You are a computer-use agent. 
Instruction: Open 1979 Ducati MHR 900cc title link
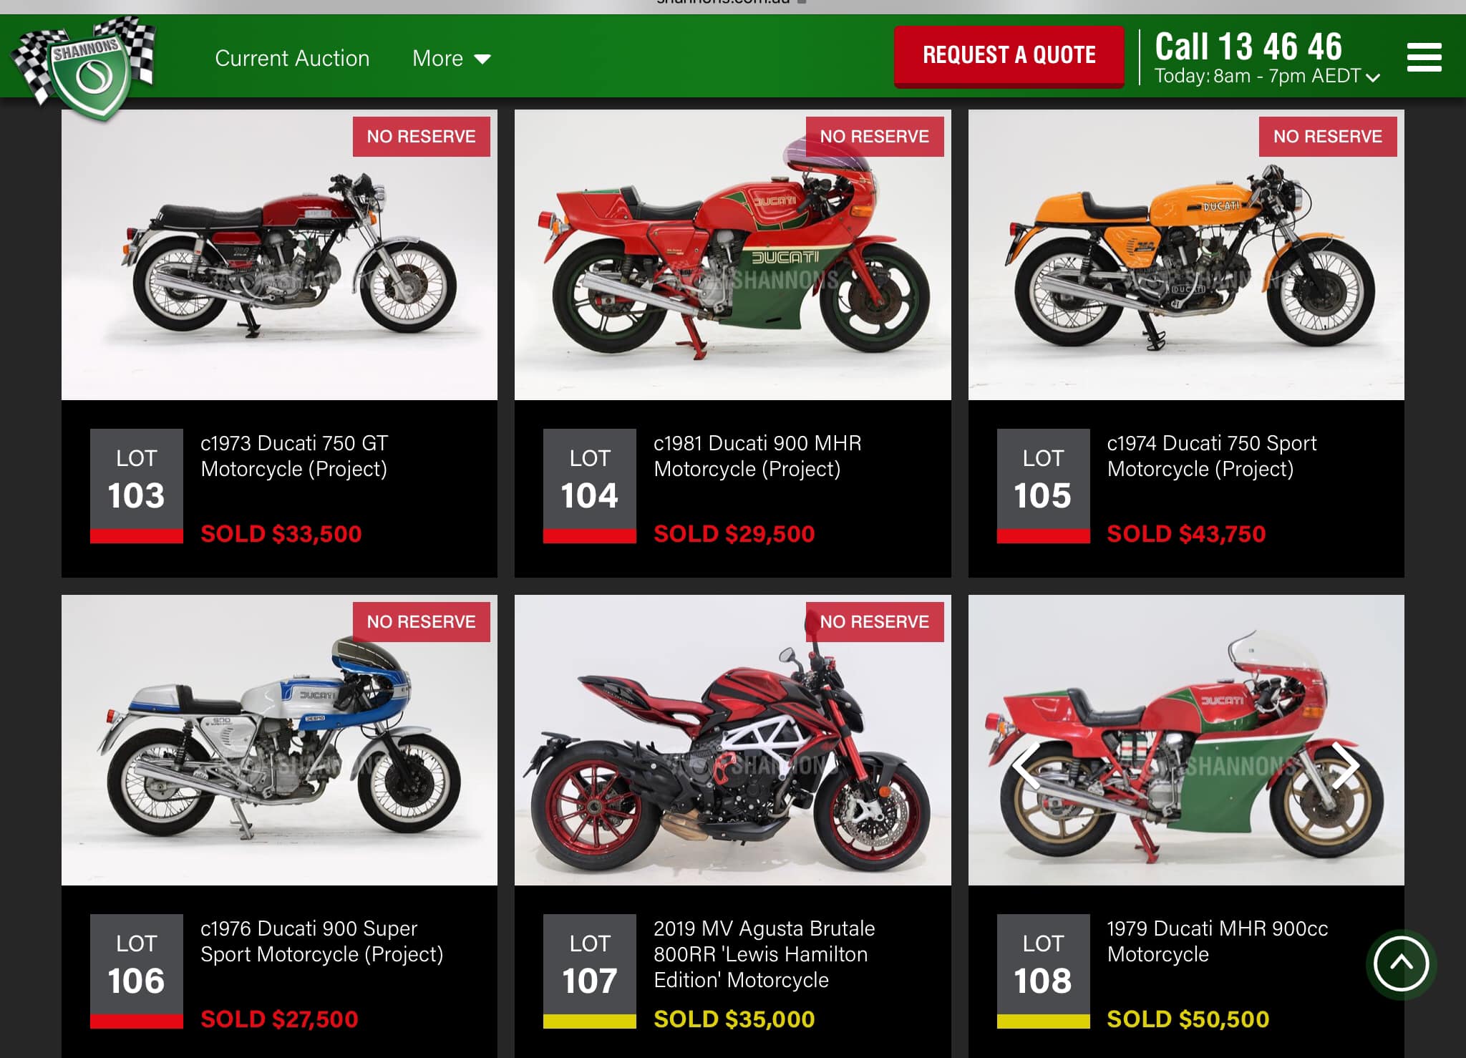[1217, 941]
